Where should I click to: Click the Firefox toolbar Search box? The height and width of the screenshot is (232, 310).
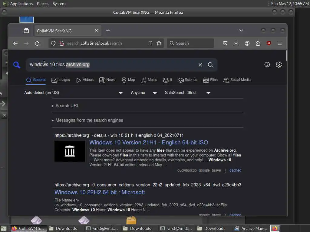tap(190, 43)
